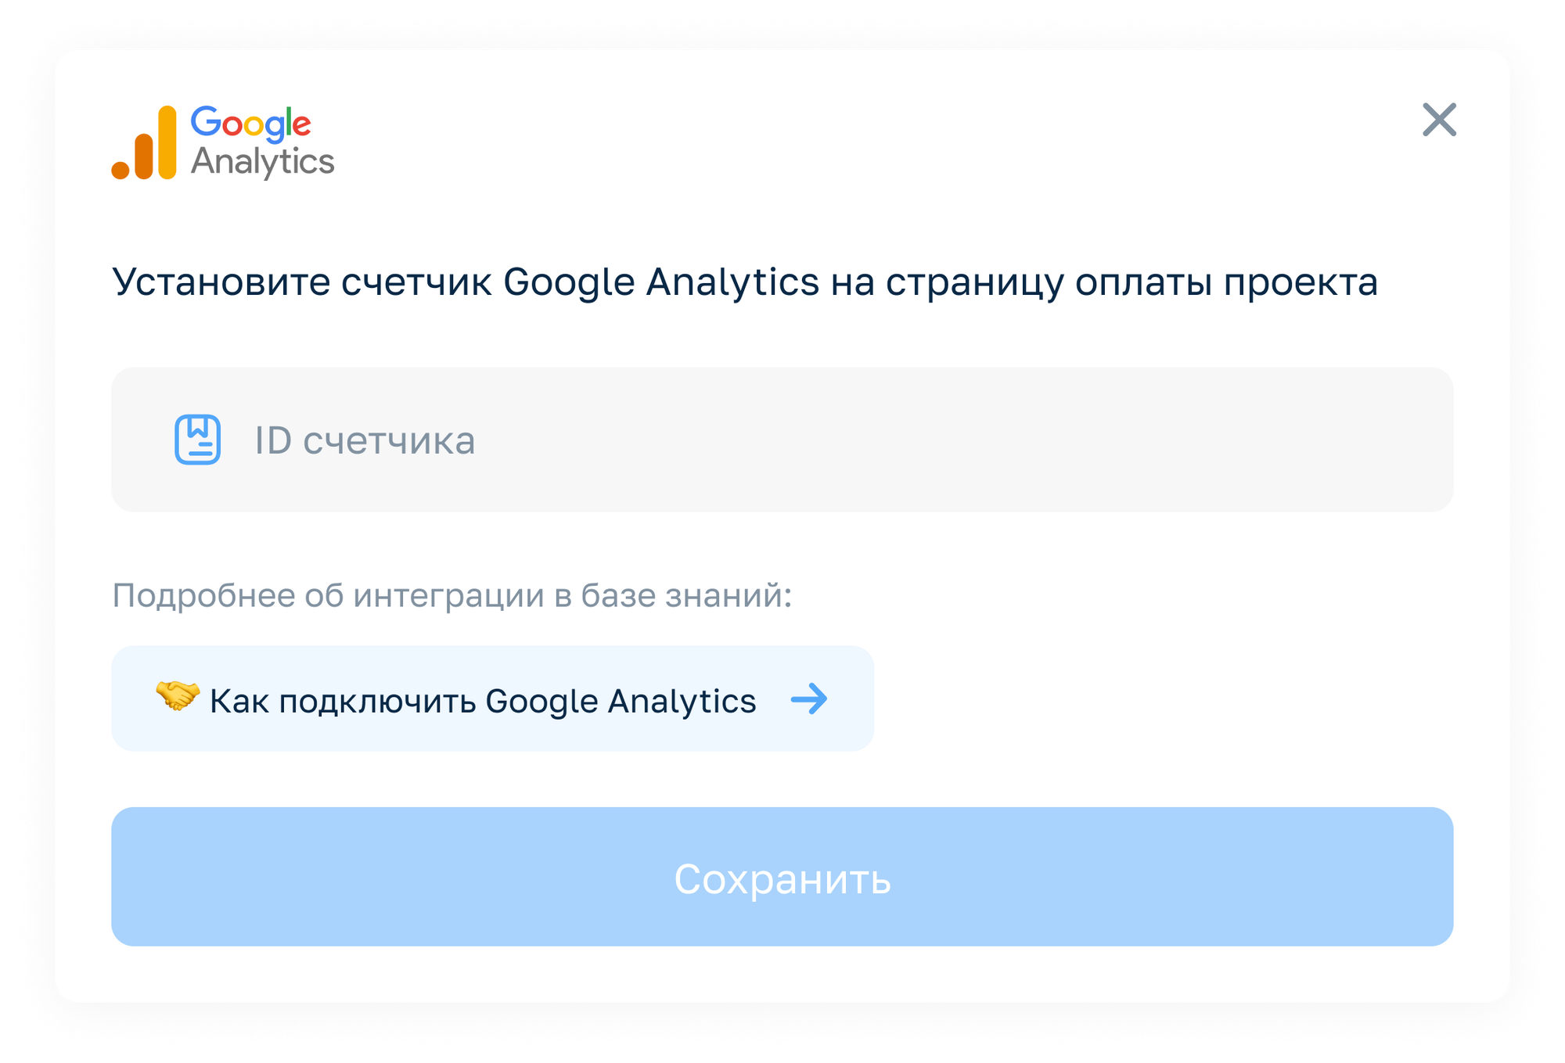Focus the "ID счетчика" input field
The image size is (1565, 1063).
782,440
